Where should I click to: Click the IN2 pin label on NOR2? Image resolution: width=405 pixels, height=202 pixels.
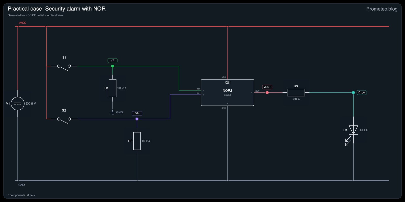tap(198, 93)
